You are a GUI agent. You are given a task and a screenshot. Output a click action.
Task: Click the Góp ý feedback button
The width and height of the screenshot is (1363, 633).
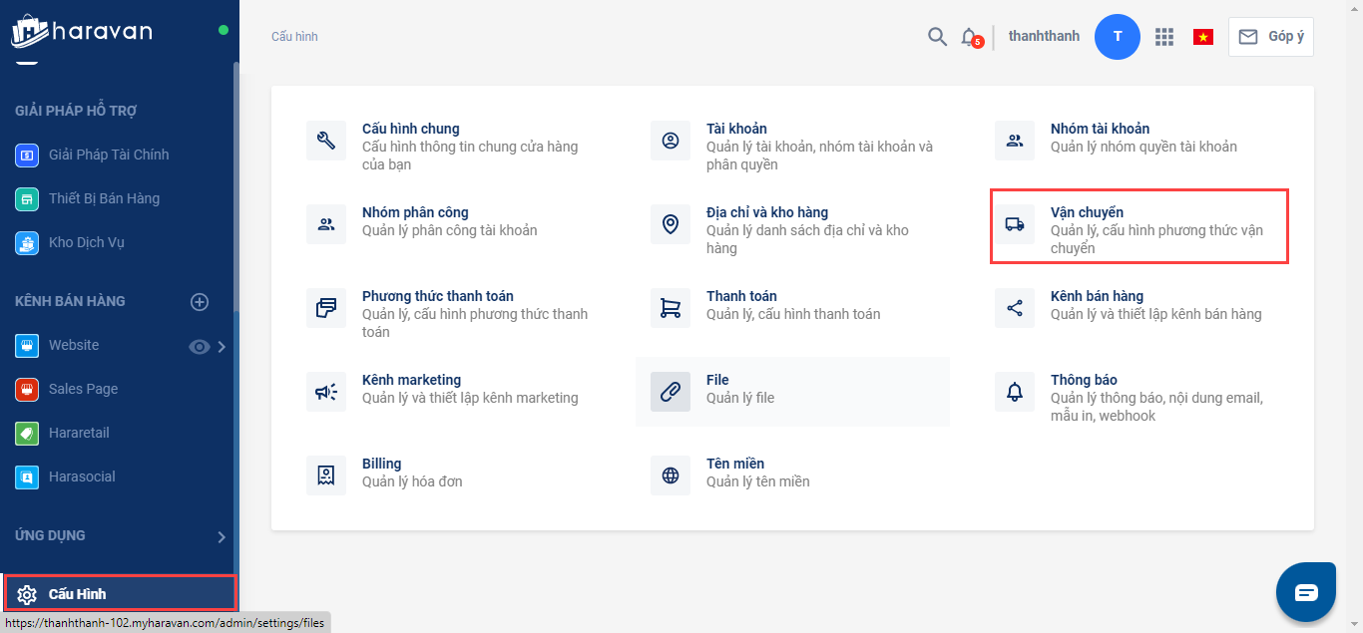pyautogui.click(x=1270, y=37)
